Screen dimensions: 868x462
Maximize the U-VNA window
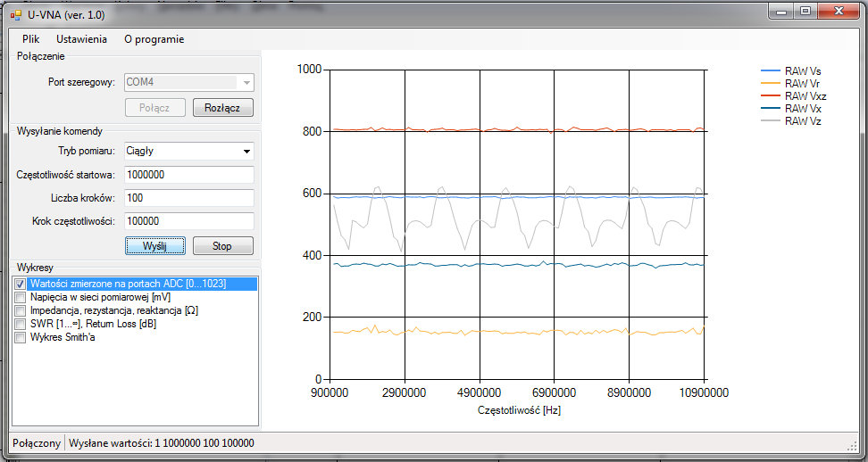805,11
